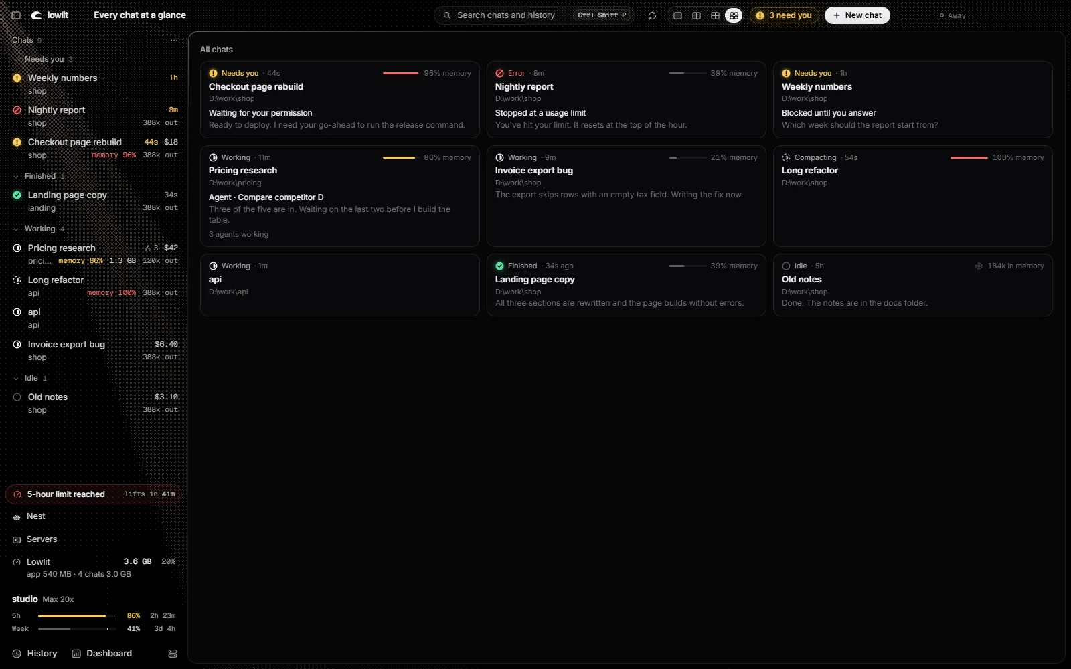Select the card overview layout
This screenshot has height=669, width=1071.
pyautogui.click(x=734, y=15)
